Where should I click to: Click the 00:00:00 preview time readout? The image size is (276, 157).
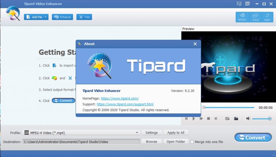pos(265,108)
